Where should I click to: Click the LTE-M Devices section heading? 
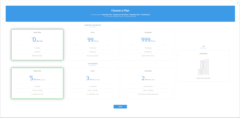click(93, 64)
